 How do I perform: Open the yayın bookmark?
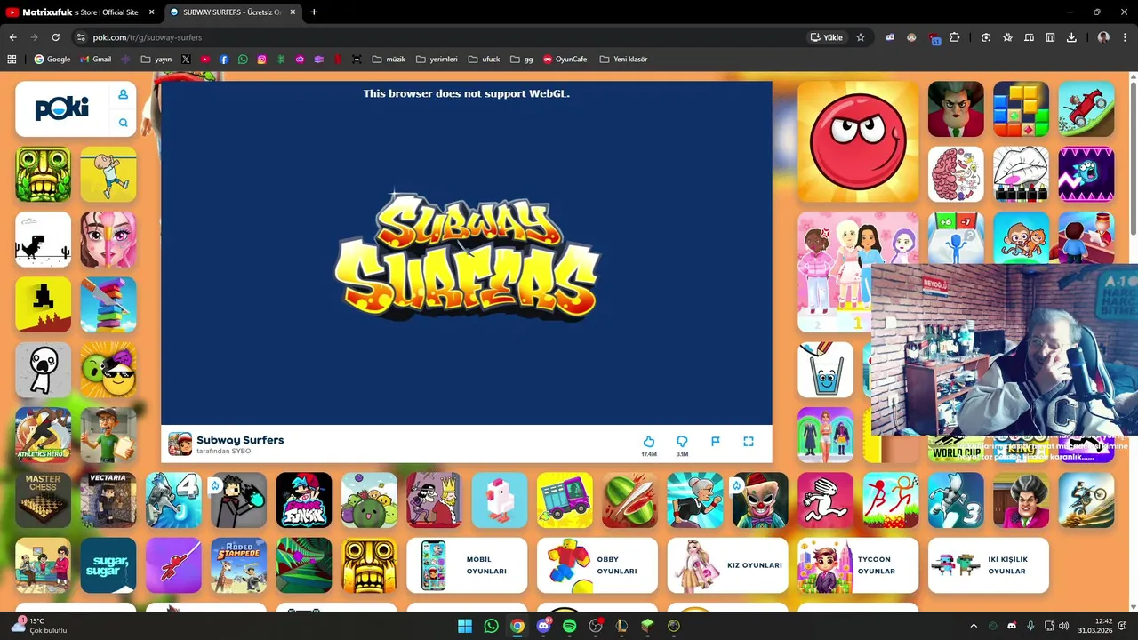[x=156, y=60]
